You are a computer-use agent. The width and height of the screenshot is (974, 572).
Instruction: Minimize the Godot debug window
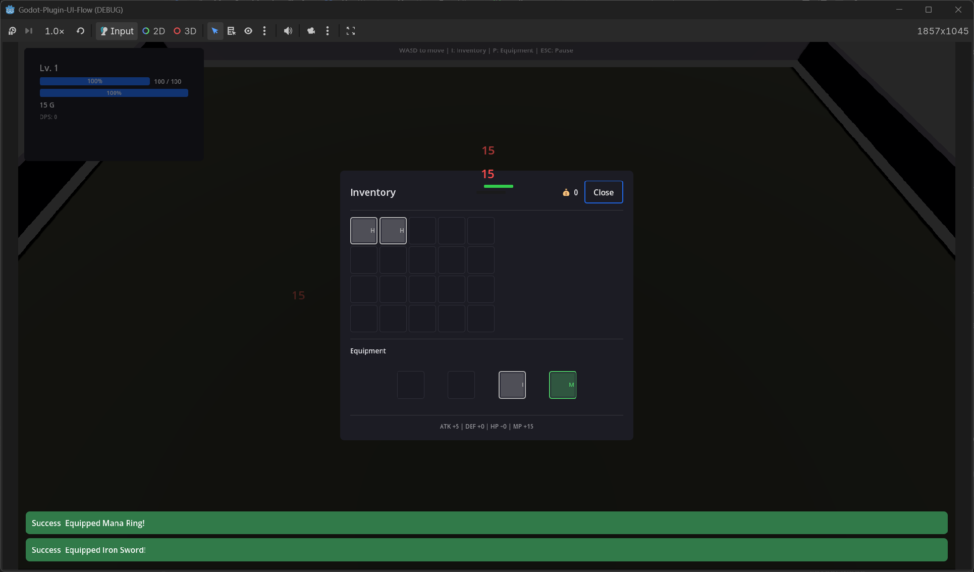pyautogui.click(x=899, y=10)
